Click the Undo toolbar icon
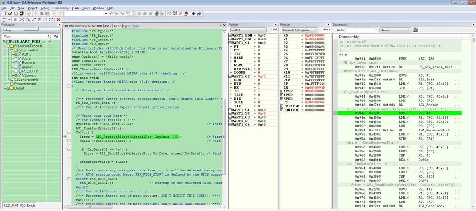 click(x=55, y=14)
